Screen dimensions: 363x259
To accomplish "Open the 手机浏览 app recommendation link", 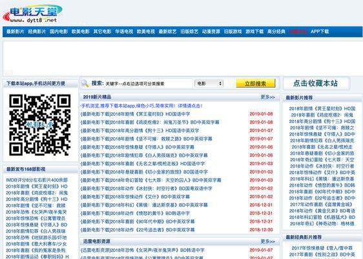I will point(141,106).
